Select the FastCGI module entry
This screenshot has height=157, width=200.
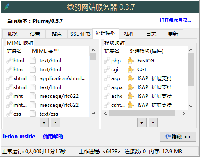coord(147,61)
